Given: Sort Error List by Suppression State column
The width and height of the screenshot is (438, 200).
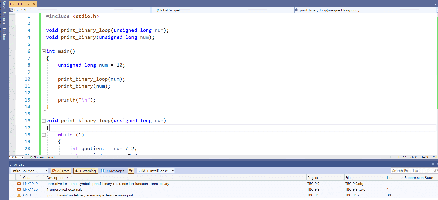Looking at the screenshot, I should click(x=419, y=178).
